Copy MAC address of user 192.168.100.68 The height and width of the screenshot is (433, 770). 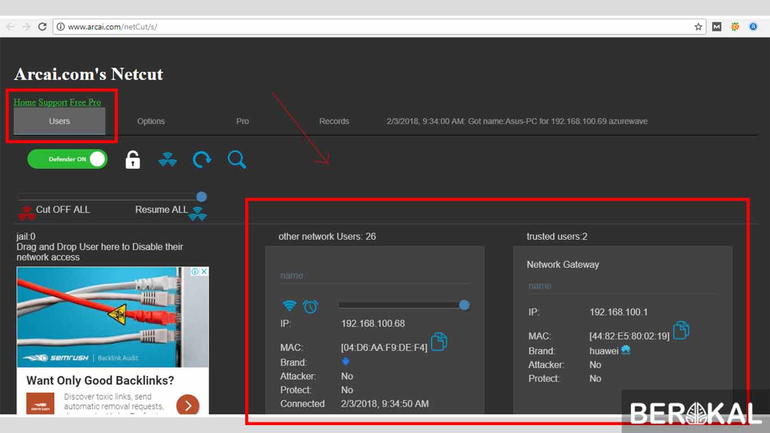(439, 341)
